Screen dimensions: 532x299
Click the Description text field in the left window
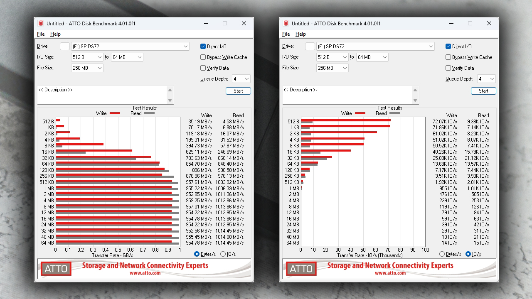[102, 95]
